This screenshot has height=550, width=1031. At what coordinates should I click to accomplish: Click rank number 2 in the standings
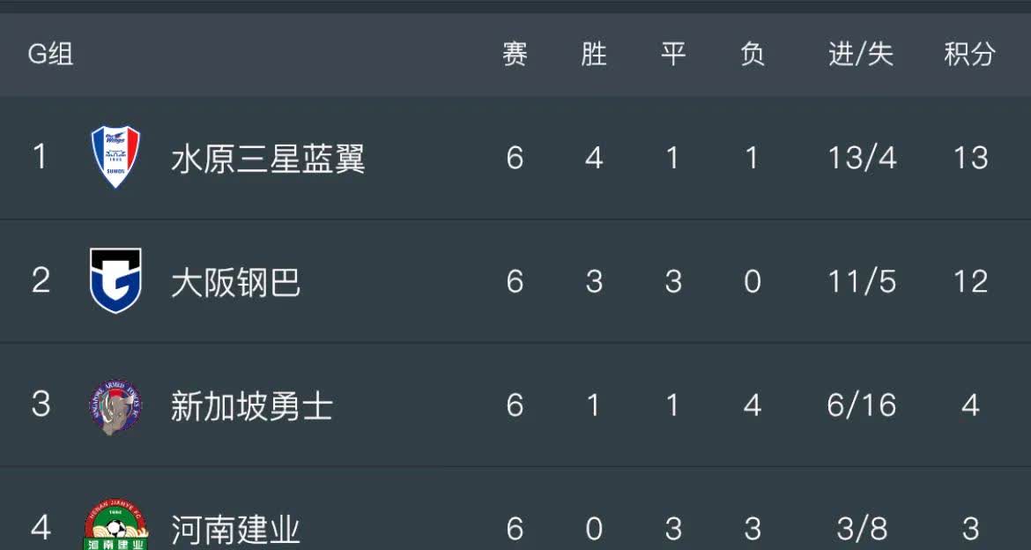(x=40, y=280)
